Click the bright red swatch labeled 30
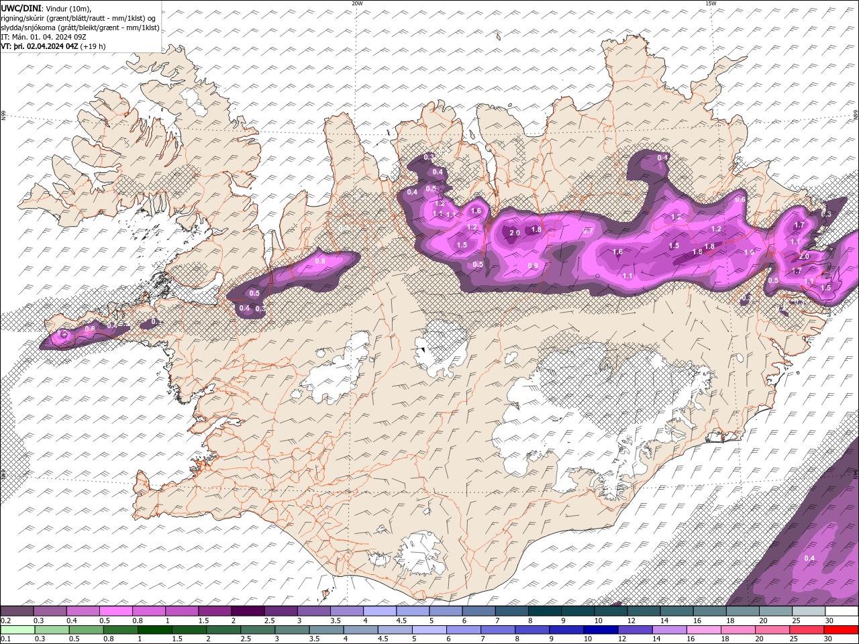 click(x=841, y=630)
